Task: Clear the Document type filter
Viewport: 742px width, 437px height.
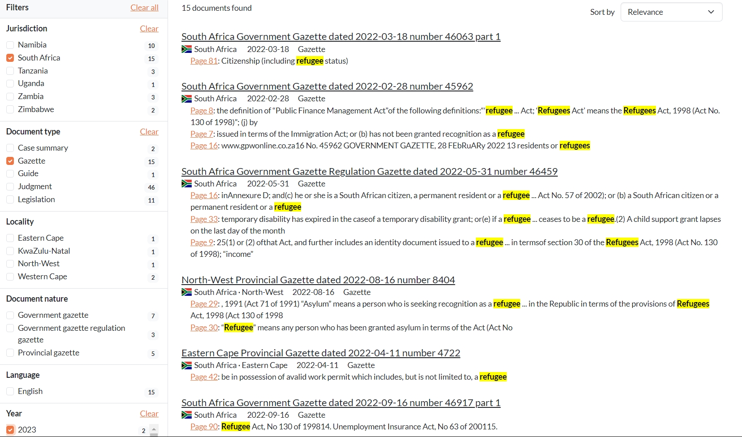Action: click(x=149, y=132)
